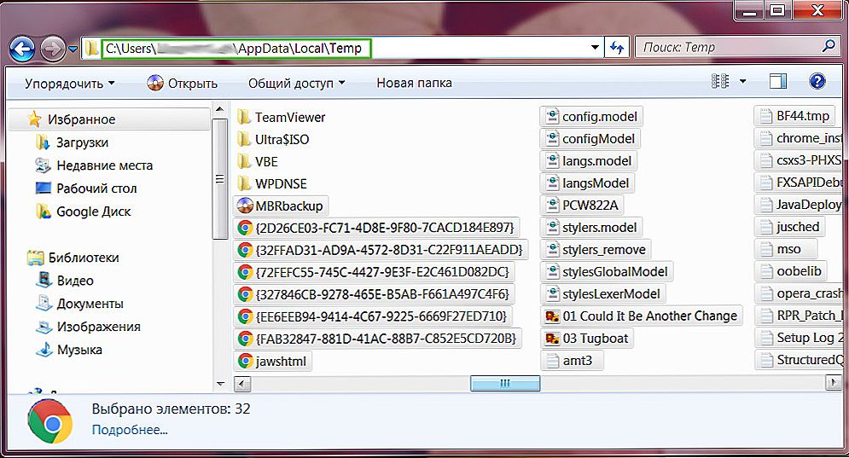849x458 pixels.
Task: Click the horizontal scrollbar left arrow
Action: click(x=242, y=383)
